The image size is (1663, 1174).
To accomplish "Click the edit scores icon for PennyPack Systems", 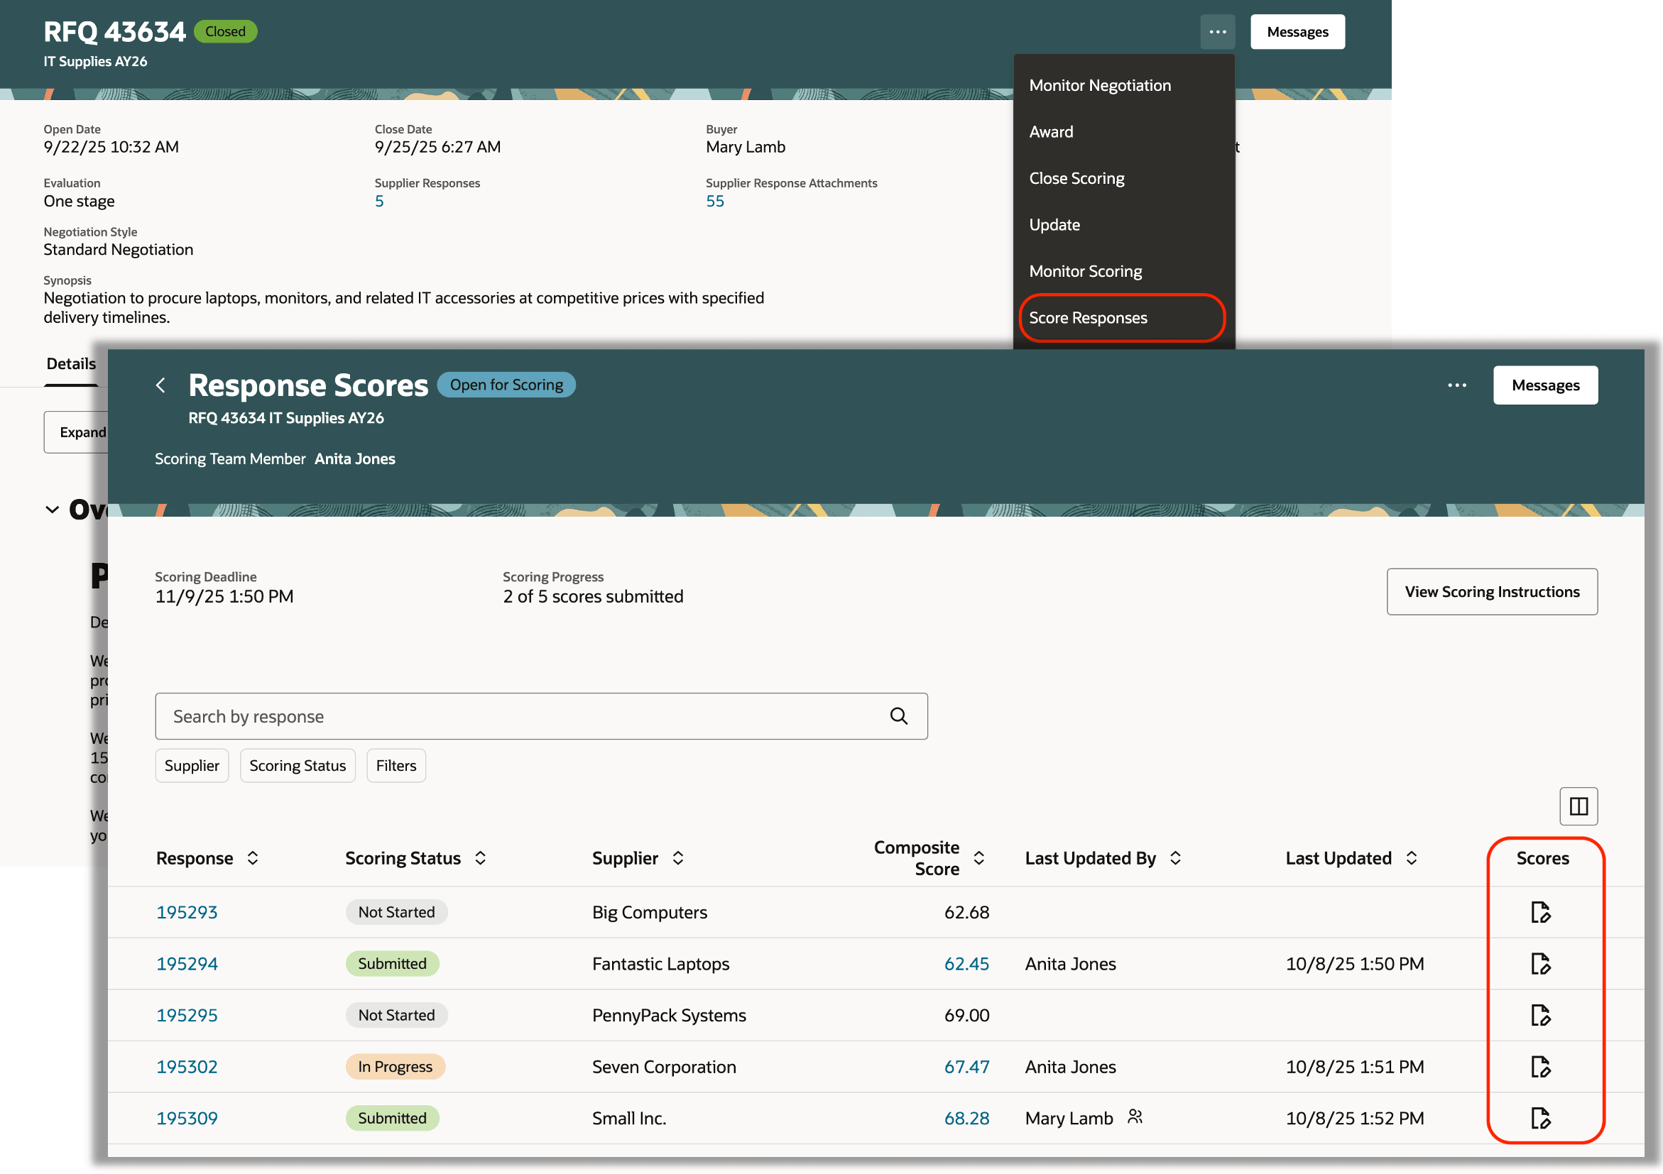I will [x=1542, y=1015].
